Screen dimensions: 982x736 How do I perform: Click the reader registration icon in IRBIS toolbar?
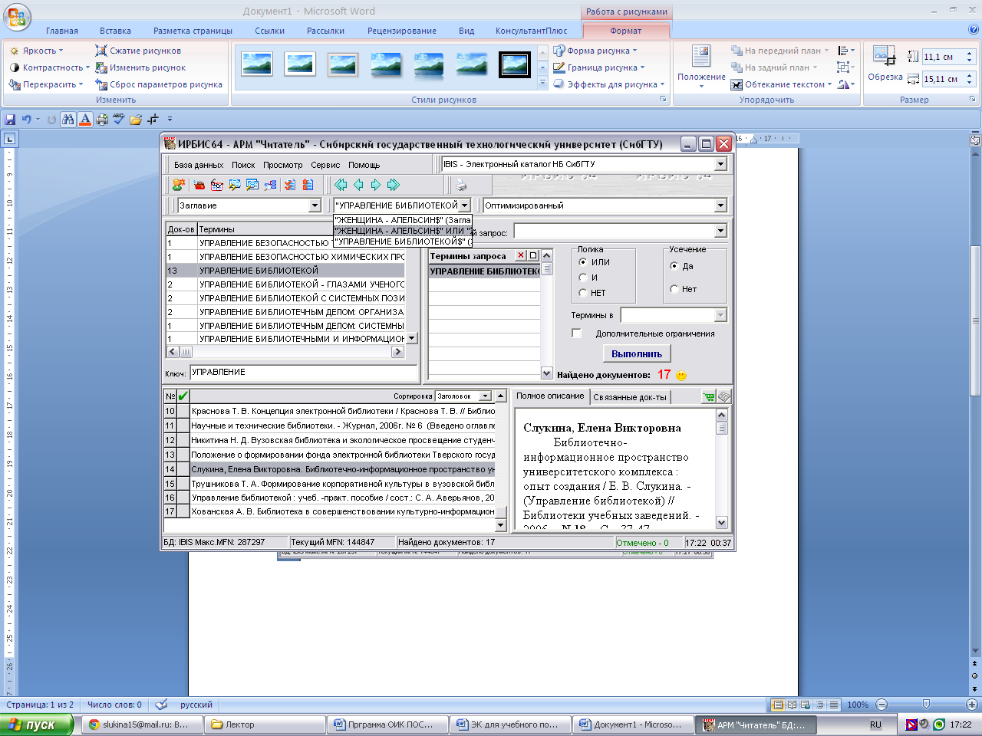[178, 185]
